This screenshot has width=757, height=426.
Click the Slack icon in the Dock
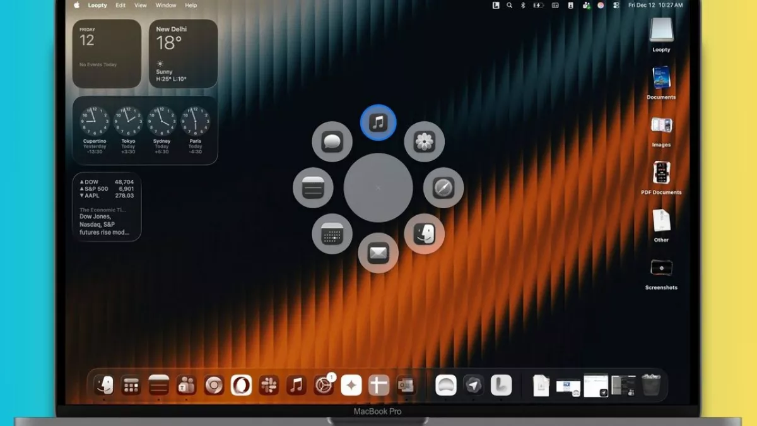pyautogui.click(x=269, y=385)
